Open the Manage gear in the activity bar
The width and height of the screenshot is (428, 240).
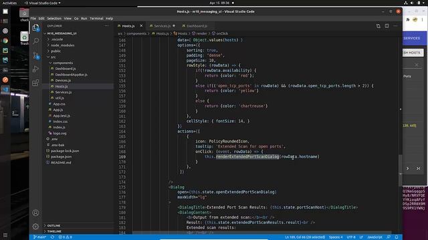tap(35, 226)
